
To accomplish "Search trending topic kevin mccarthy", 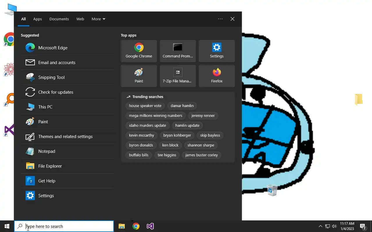I will (x=142, y=135).
